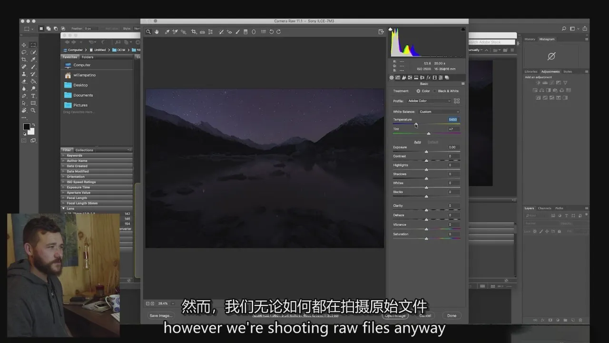Image resolution: width=609 pixels, height=343 pixels.
Task: Click the Photoshop foreground color swatch
Action: (x=27, y=127)
